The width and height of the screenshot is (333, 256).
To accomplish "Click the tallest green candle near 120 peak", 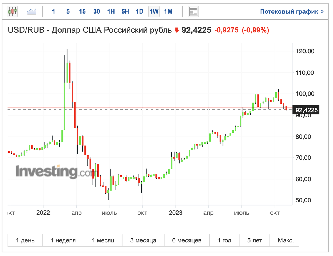I will pos(64,106).
